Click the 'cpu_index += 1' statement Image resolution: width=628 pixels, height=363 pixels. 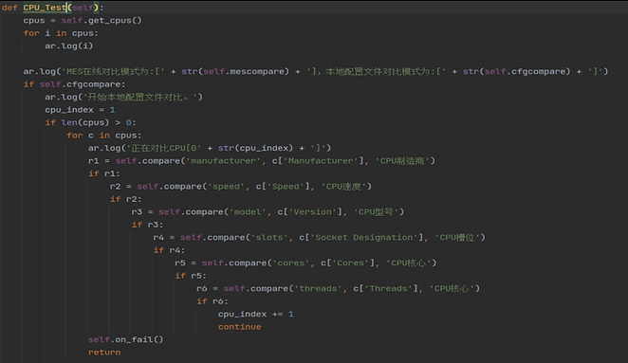[x=255, y=314]
